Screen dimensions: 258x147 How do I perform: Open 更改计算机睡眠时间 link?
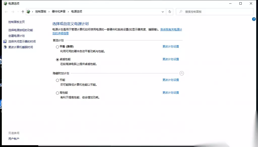coord(21,47)
